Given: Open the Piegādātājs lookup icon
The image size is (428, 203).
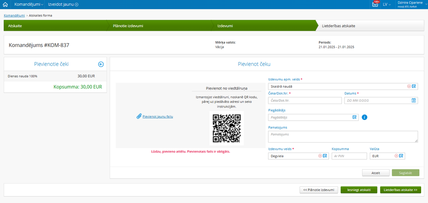Looking at the screenshot, I should click(x=355, y=117).
